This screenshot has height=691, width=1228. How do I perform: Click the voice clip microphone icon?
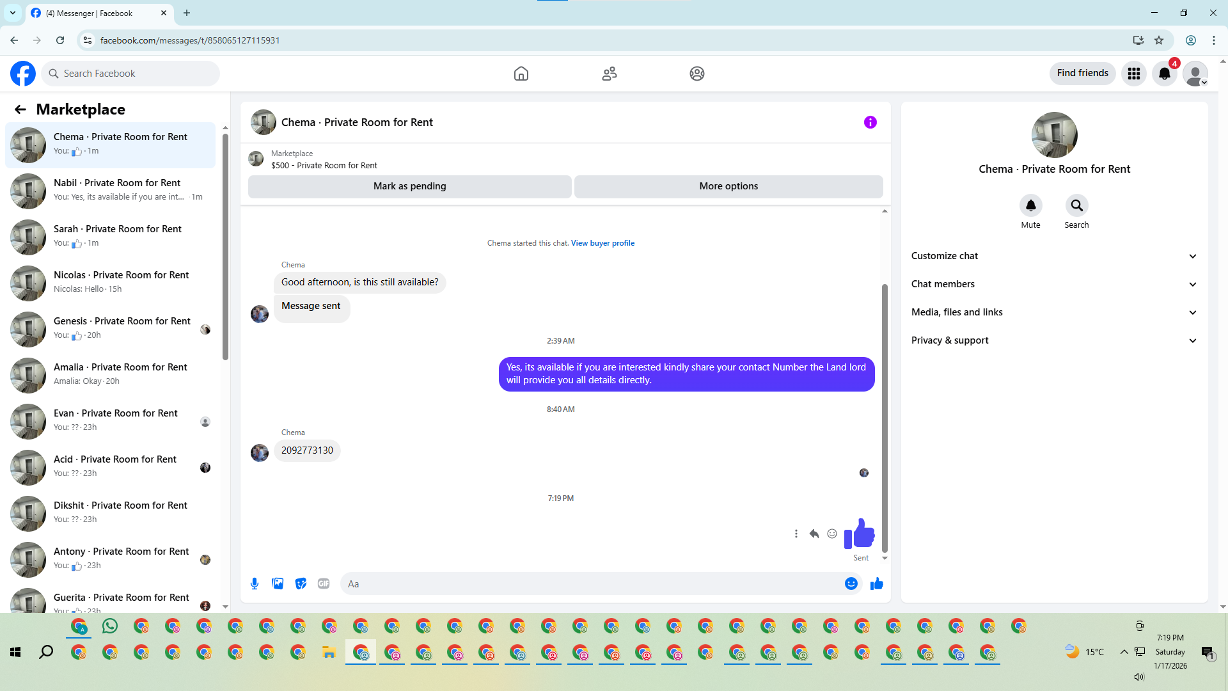(x=255, y=584)
